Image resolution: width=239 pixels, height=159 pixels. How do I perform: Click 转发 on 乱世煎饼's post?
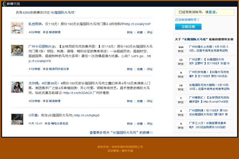[130, 32]
